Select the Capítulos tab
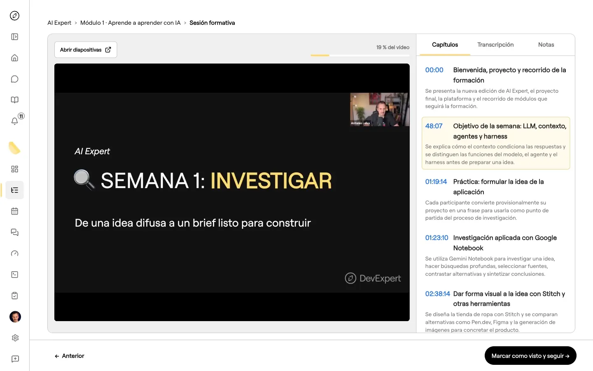 [x=445, y=45]
